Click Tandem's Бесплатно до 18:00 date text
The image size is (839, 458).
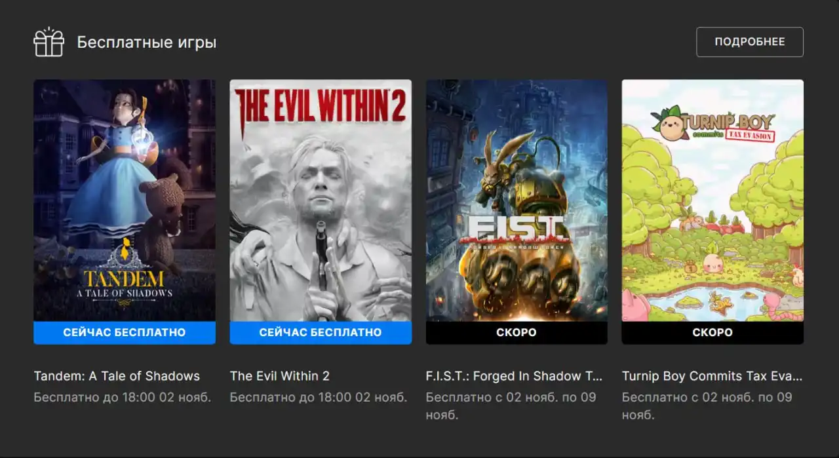pos(123,397)
